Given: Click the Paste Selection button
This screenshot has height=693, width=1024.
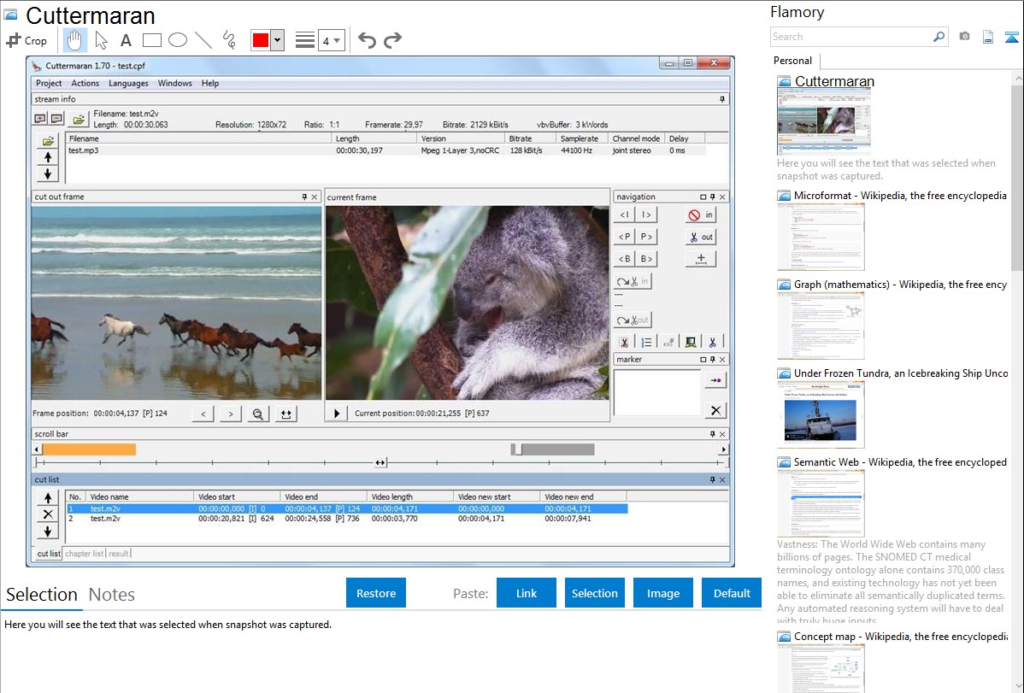Looking at the screenshot, I should tap(594, 593).
